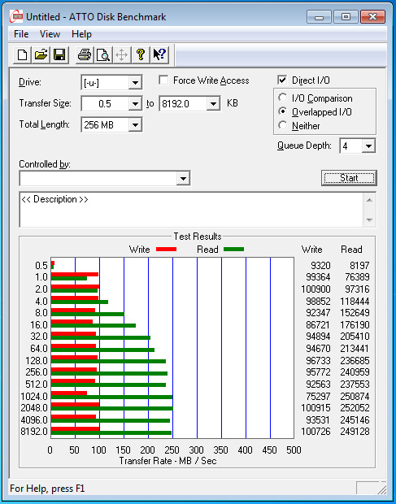Click the red write bar for 1024.0
The height and width of the screenshot is (504, 396).
(x=69, y=393)
